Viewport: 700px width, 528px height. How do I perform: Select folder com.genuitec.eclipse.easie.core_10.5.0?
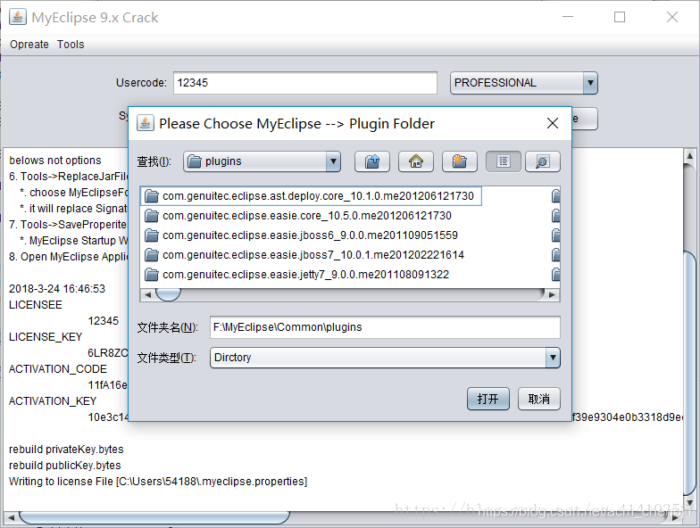pyautogui.click(x=298, y=216)
